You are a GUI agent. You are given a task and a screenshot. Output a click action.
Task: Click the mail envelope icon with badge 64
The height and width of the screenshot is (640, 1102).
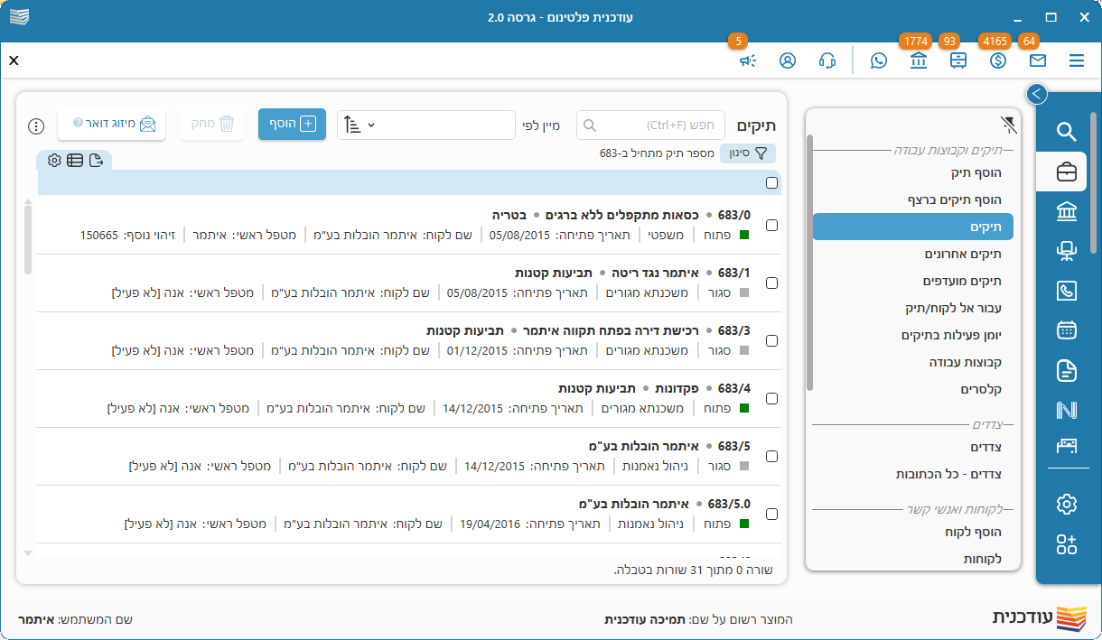(1037, 60)
